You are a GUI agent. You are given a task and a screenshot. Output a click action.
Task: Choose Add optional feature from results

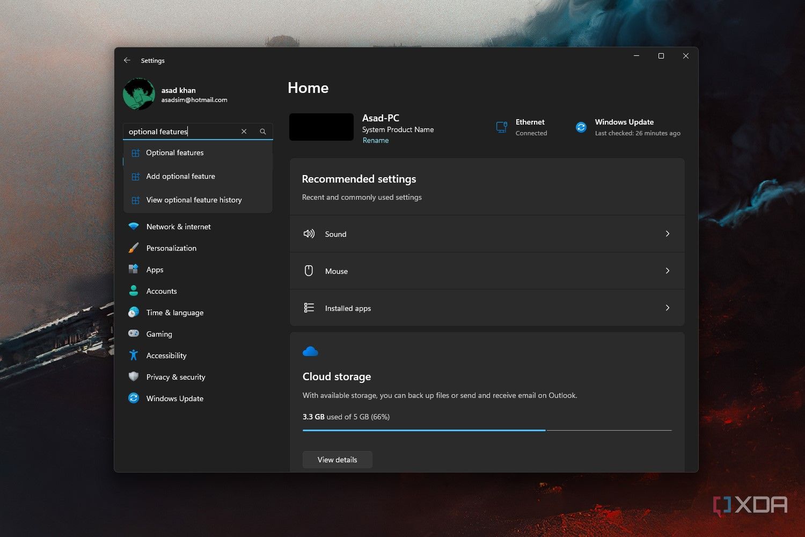click(198, 177)
